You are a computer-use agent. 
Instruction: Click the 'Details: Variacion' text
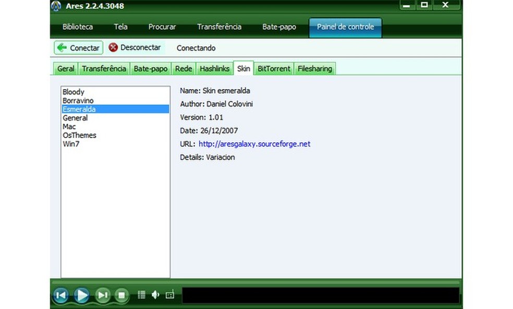click(207, 157)
